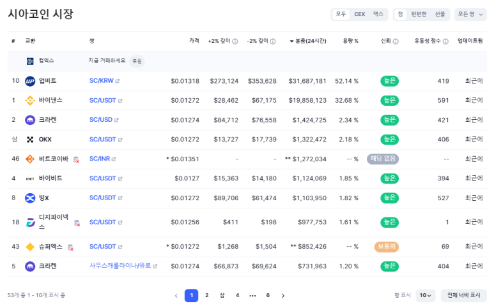Click the warning icon next to 디지파이넥스
This screenshot has height=306, width=494.
[x=77, y=223]
